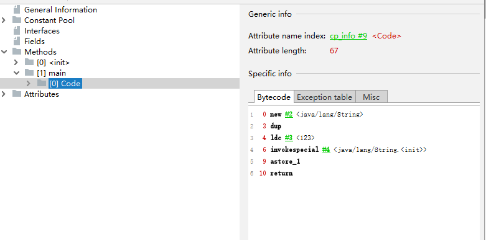Follow the cp_info #9 link
The width and height of the screenshot is (486, 240).
coord(348,36)
